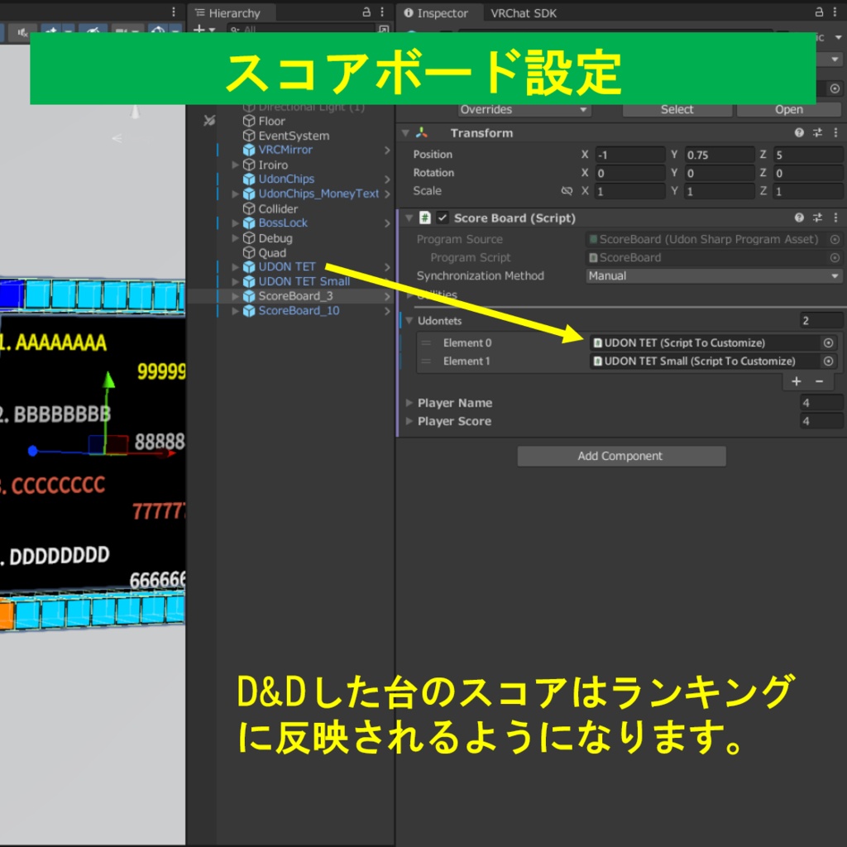Open ScoreBoard_3 prefab with right chevron
The height and width of the screenshot is (847, 847).
click(387, 296)
